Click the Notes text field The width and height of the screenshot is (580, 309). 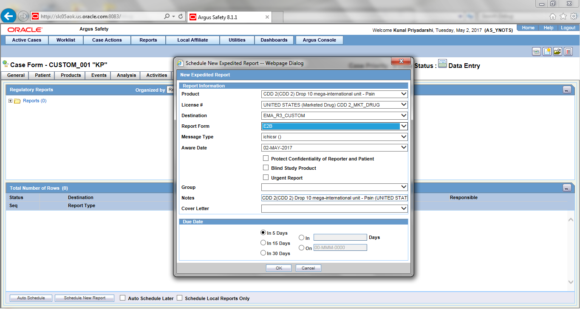(x=334, y=198)
